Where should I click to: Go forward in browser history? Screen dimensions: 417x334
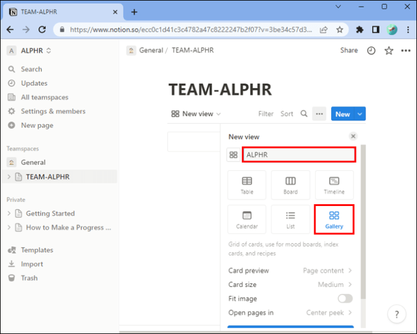pos(26,29)
